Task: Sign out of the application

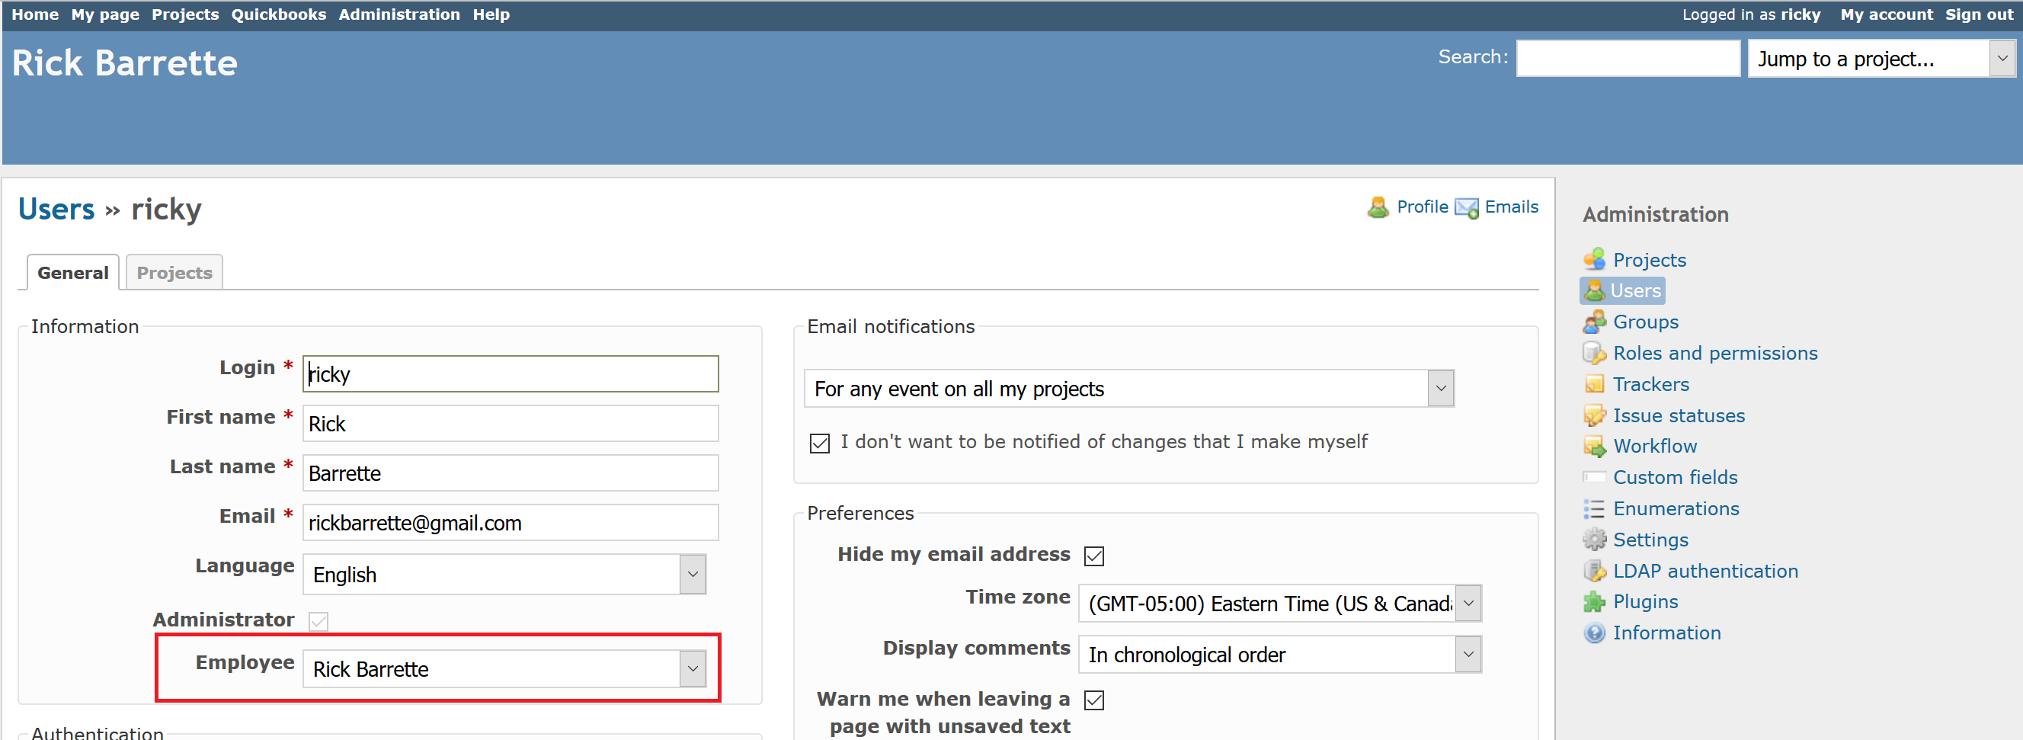Action: 1978,14
